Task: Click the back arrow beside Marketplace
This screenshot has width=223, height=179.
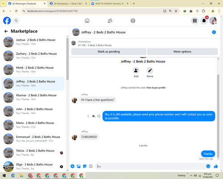Action: 6,31
